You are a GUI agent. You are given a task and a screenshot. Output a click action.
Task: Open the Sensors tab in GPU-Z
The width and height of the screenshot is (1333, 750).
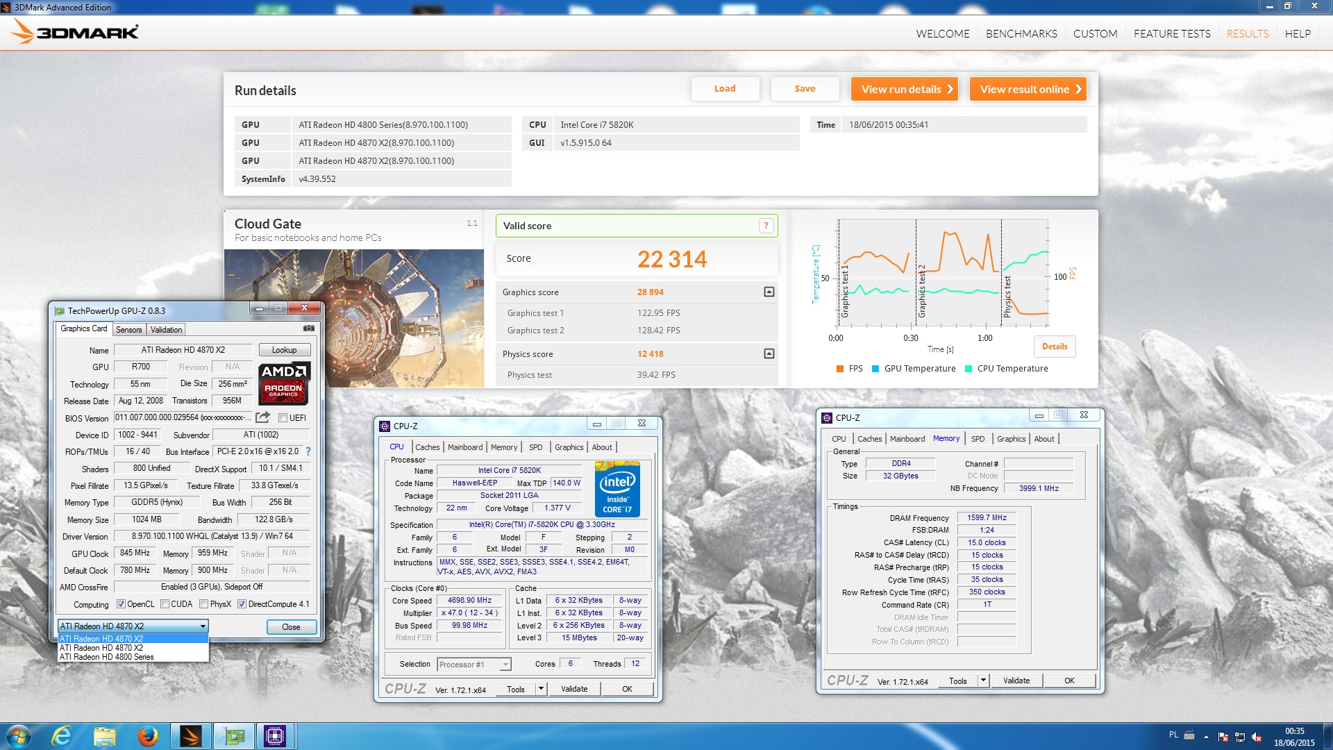coord(128,330)
